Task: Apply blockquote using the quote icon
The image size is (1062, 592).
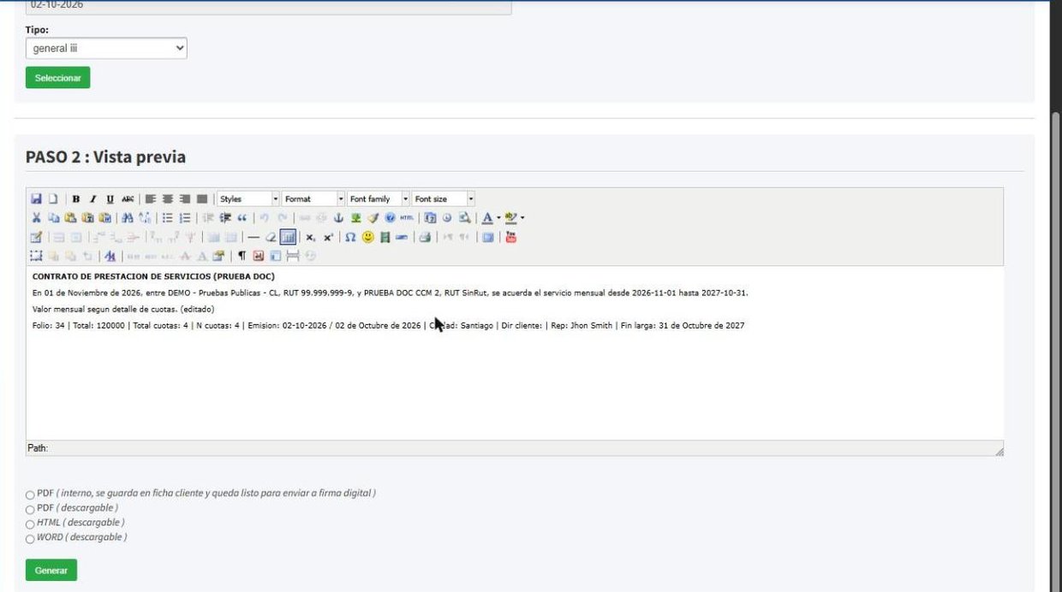Action: tap(242, 218)
